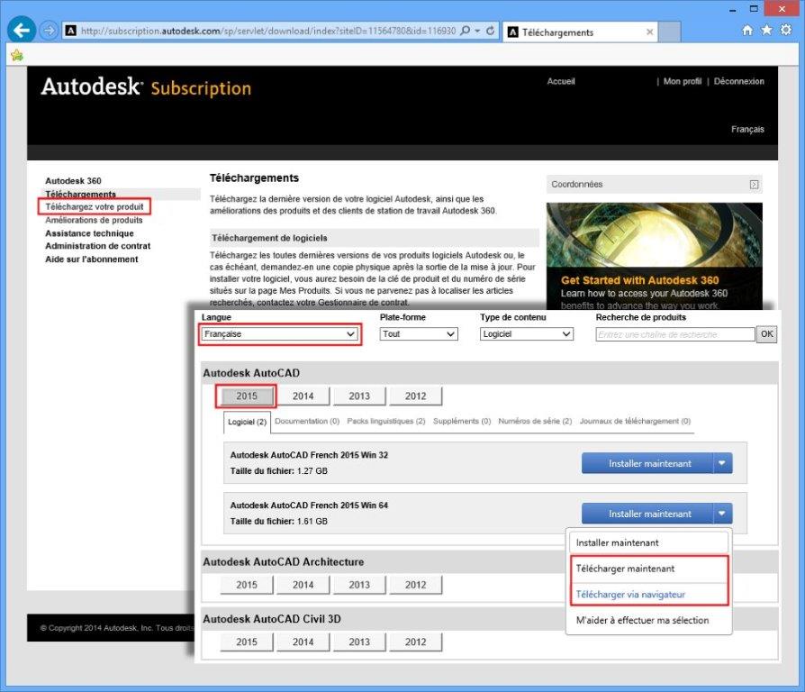Choose Télécharger via navigateur menu entry
This screenshot has height=692, width=805.
649,595
